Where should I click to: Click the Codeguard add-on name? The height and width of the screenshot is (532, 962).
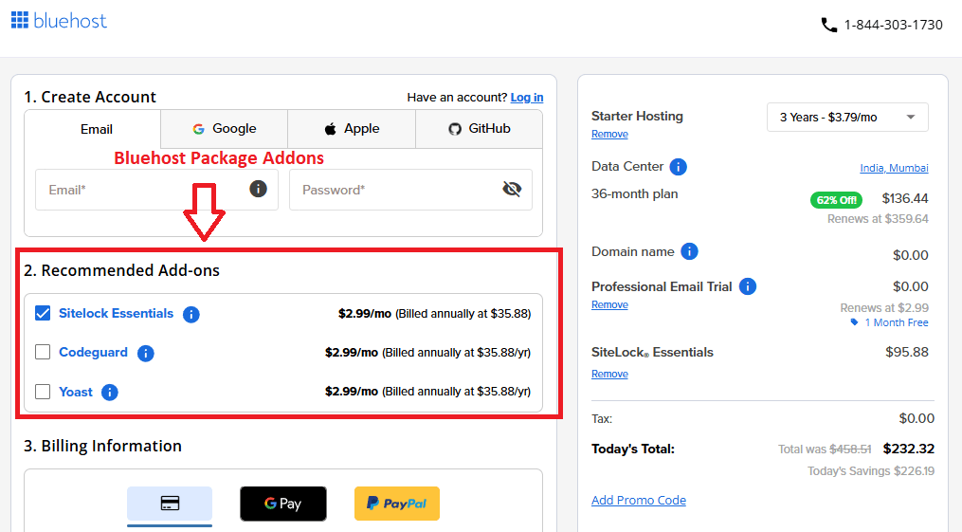[93, 352]
